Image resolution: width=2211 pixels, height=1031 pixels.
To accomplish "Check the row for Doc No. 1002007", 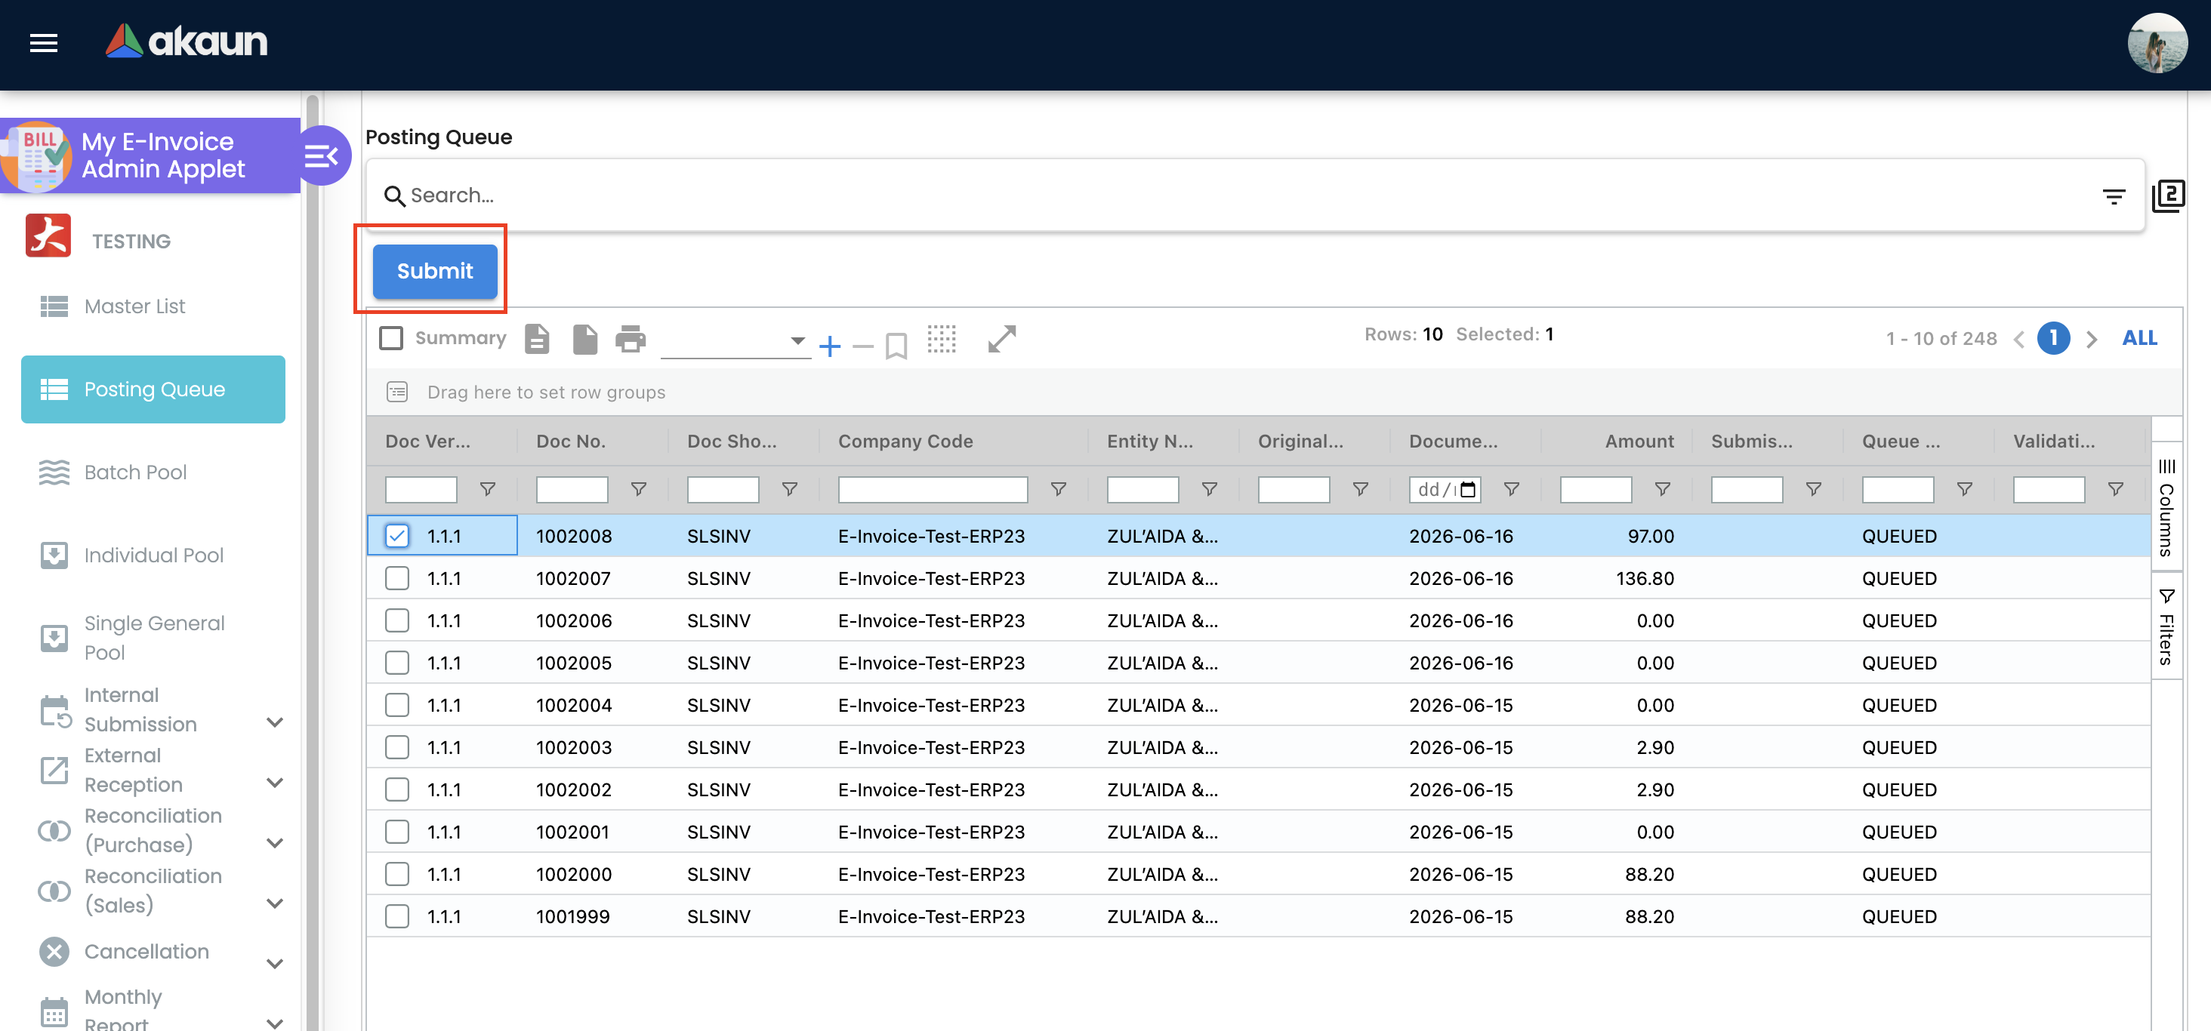I will coord(396,578).
